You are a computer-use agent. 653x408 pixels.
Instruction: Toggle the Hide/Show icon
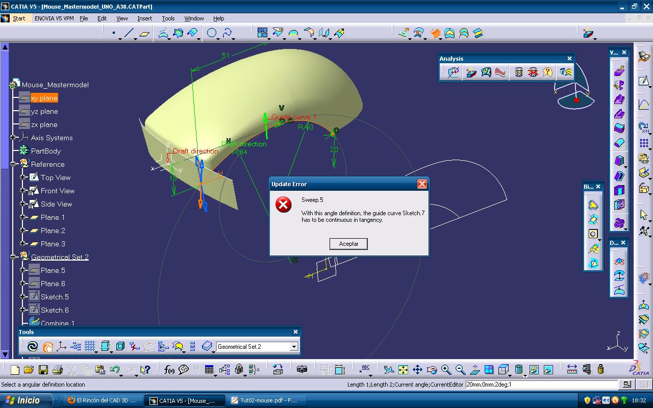(534, 370)
